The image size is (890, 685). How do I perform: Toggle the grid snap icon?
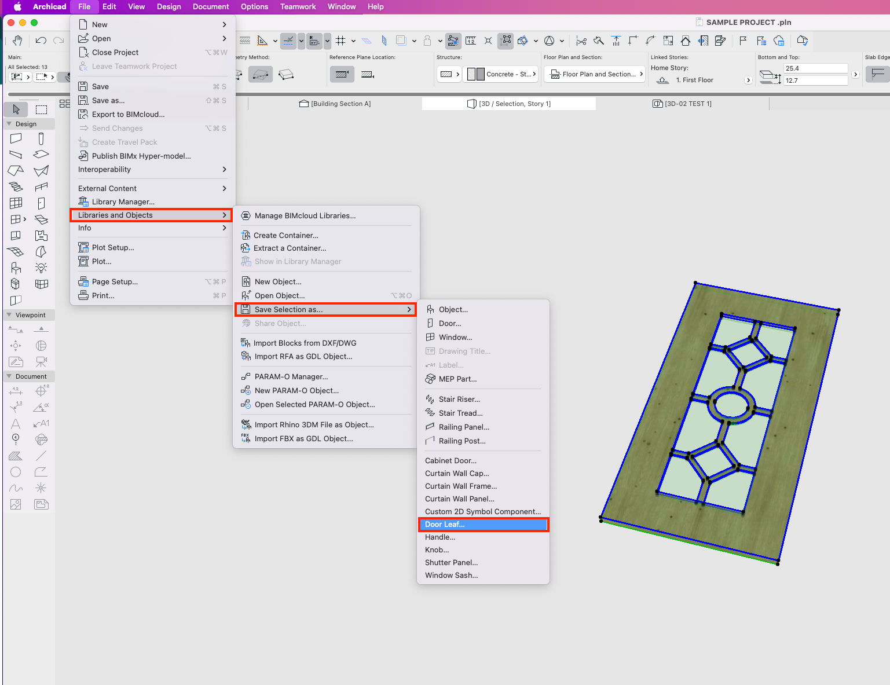340,41
